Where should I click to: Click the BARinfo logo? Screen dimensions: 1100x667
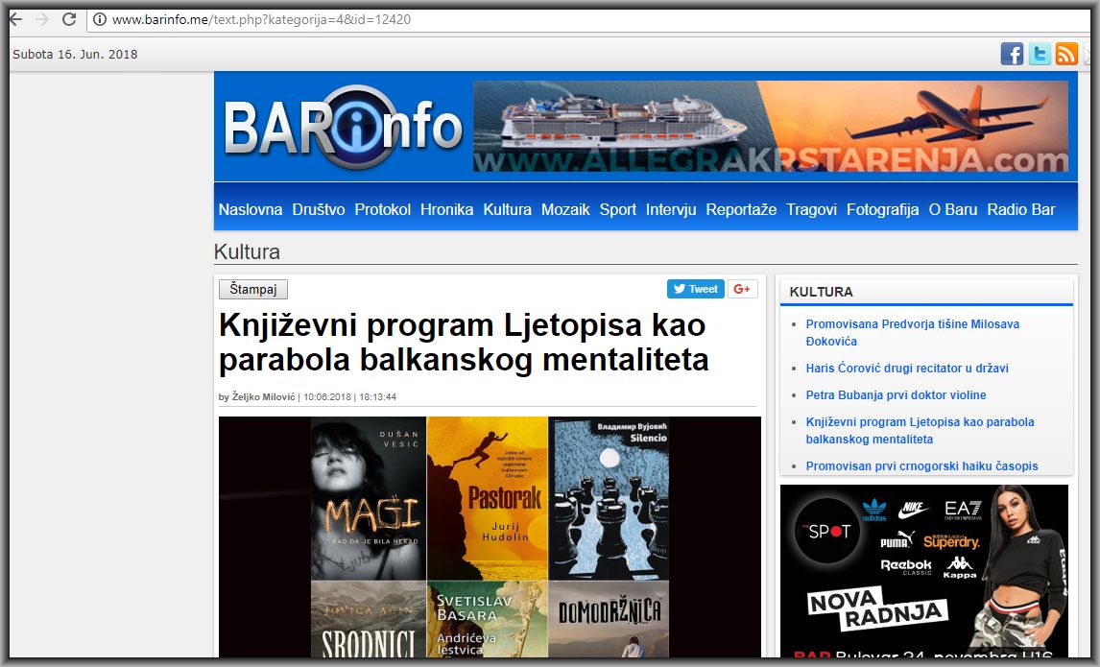tap(343, 127)
